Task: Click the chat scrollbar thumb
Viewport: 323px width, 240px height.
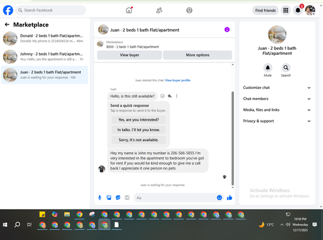Action: point(233,138)
